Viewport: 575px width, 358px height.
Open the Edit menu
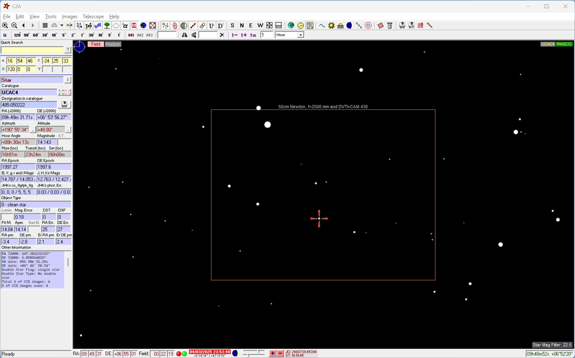tap(20, 17)
